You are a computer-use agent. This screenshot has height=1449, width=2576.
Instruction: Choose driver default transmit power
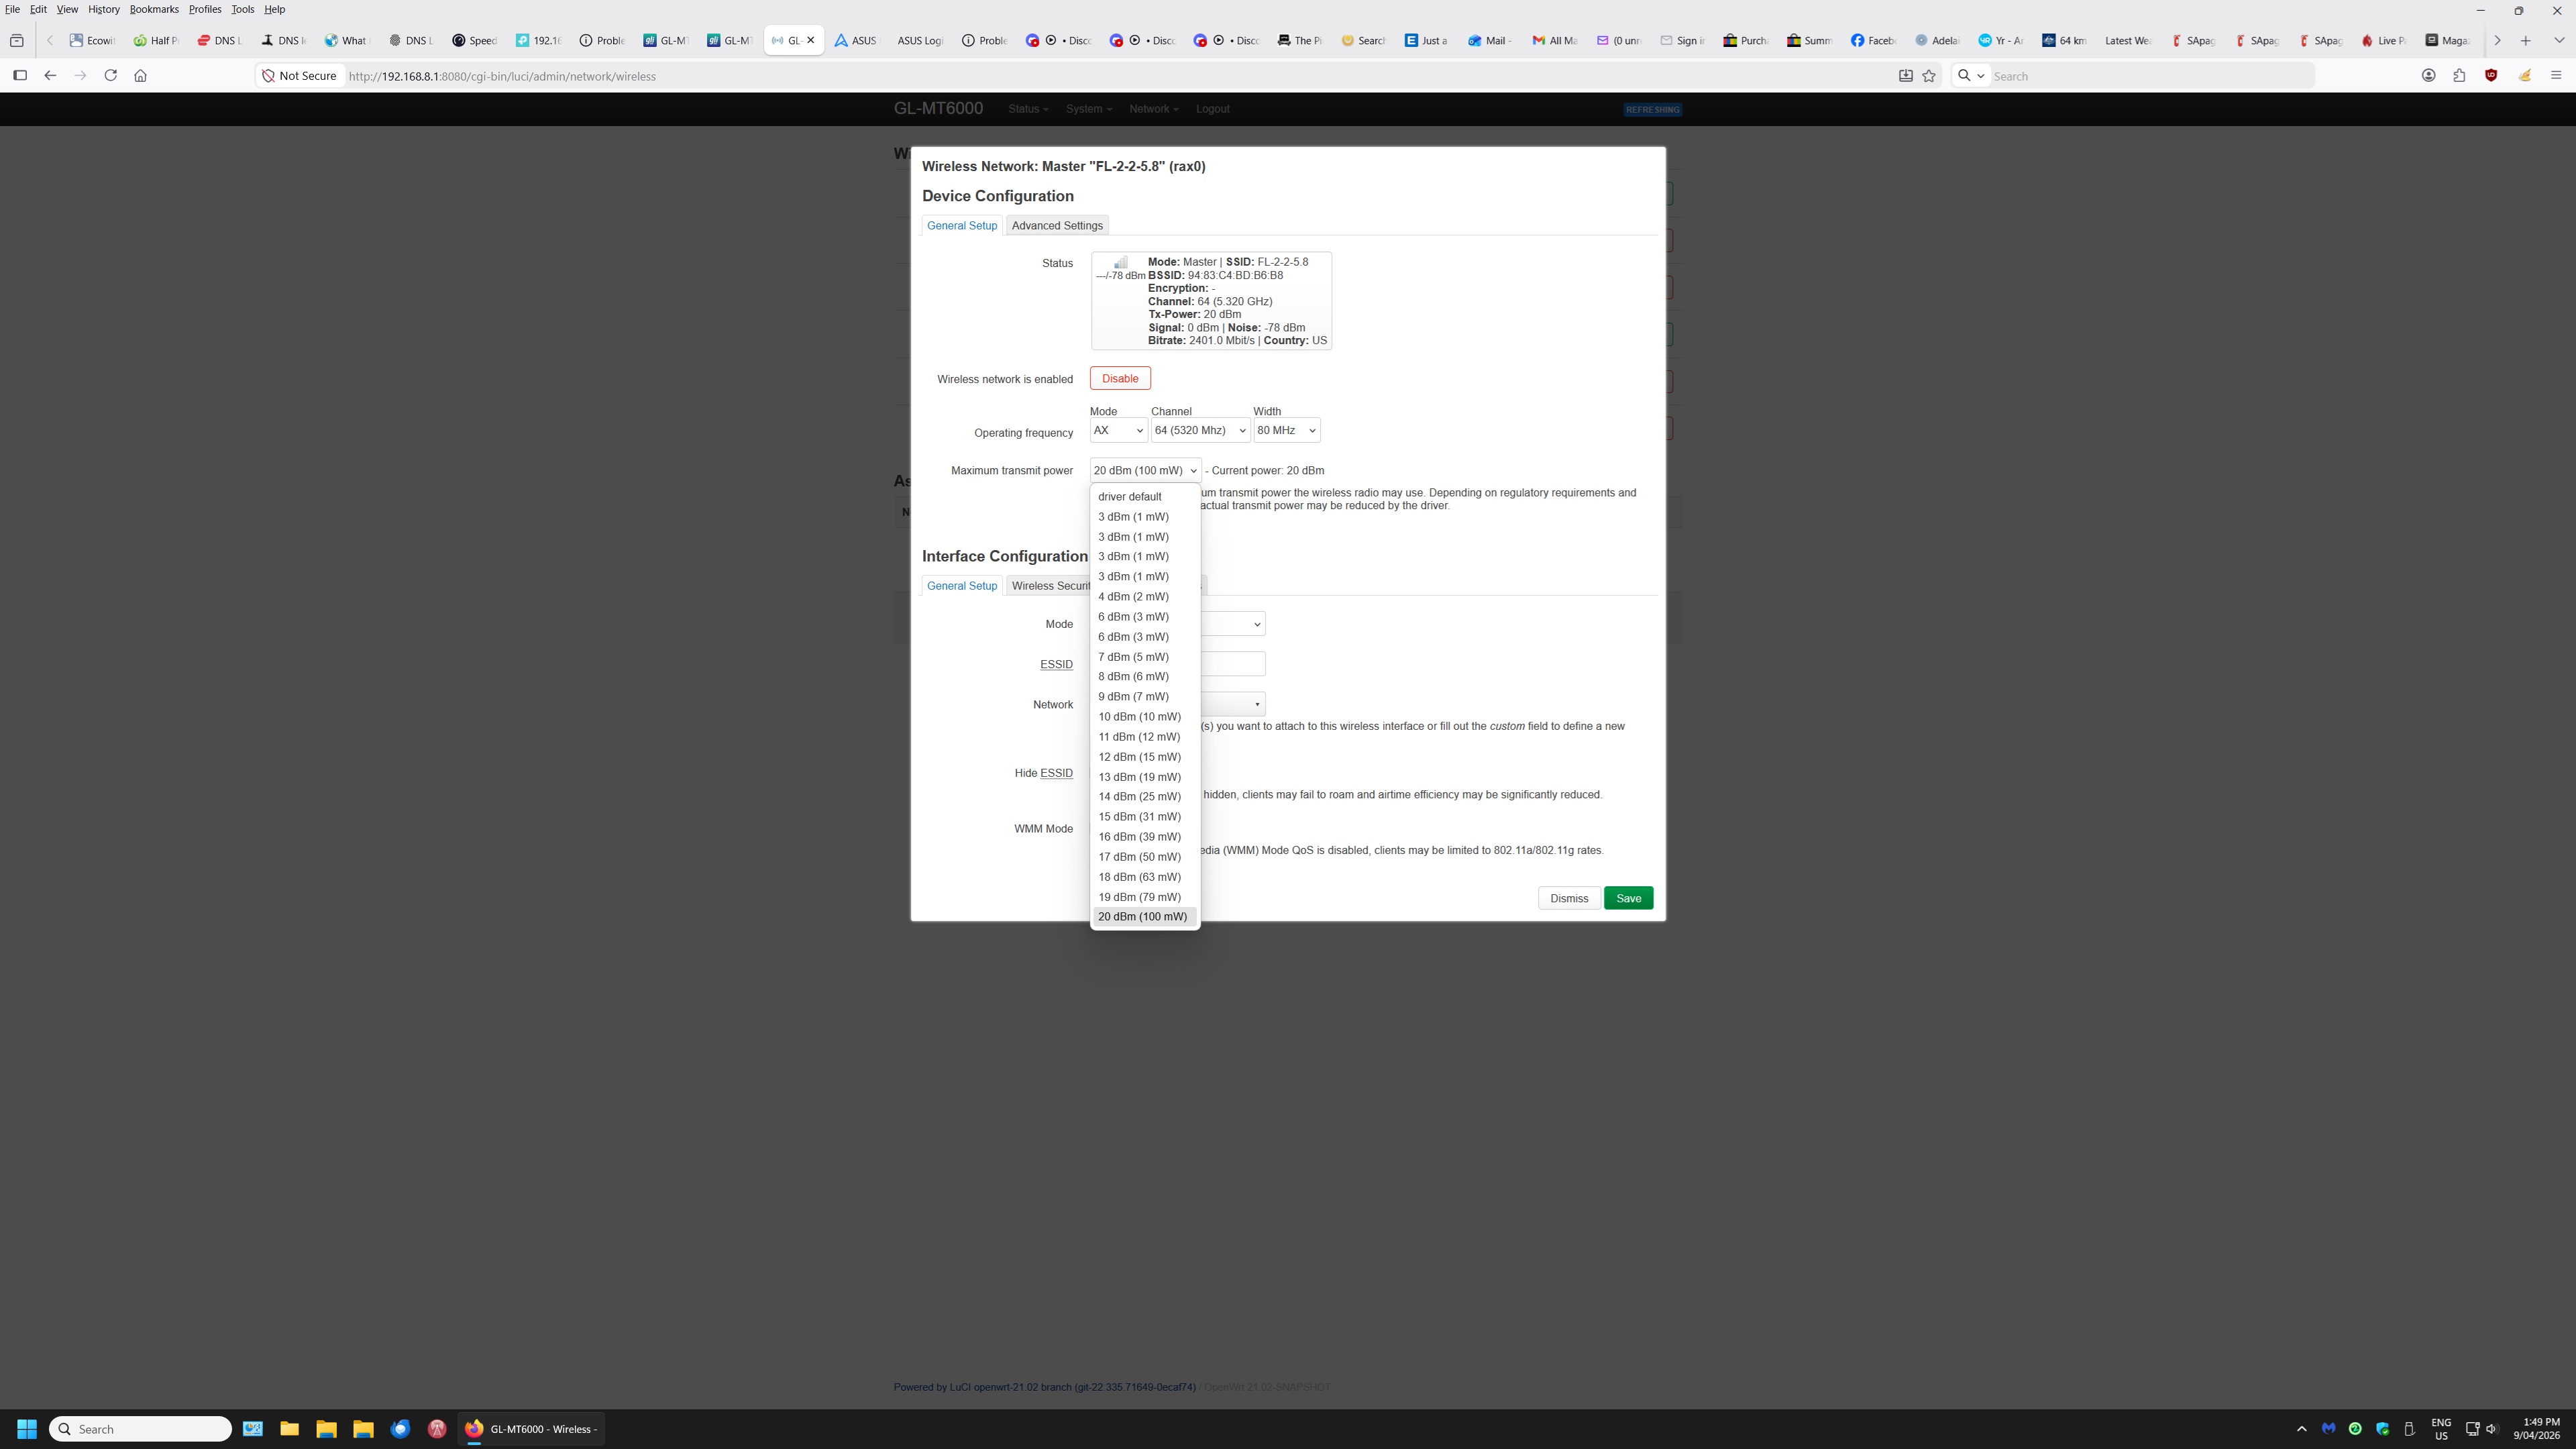(x=1129, y=497)
